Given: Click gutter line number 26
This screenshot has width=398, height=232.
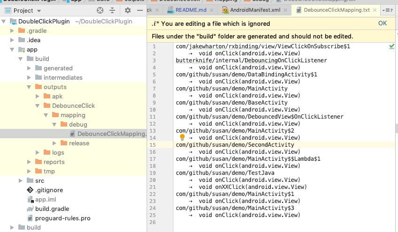Looking at the screenshot, I should 153,222.
